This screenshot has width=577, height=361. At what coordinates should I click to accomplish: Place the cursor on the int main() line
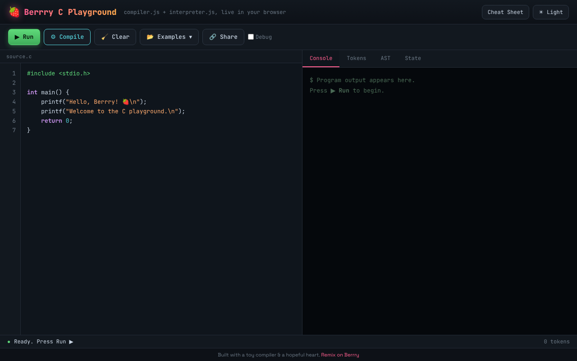48,92
